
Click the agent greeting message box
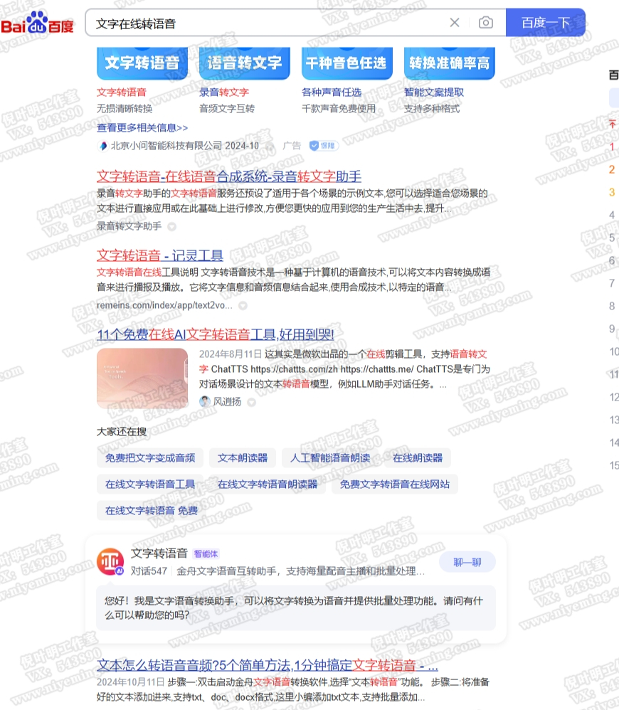[296, 608]
